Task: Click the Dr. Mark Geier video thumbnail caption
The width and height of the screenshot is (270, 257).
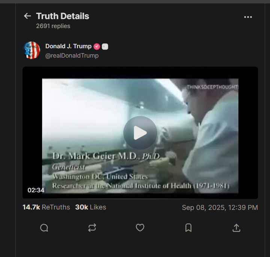Action: click(x=106, y=156)
